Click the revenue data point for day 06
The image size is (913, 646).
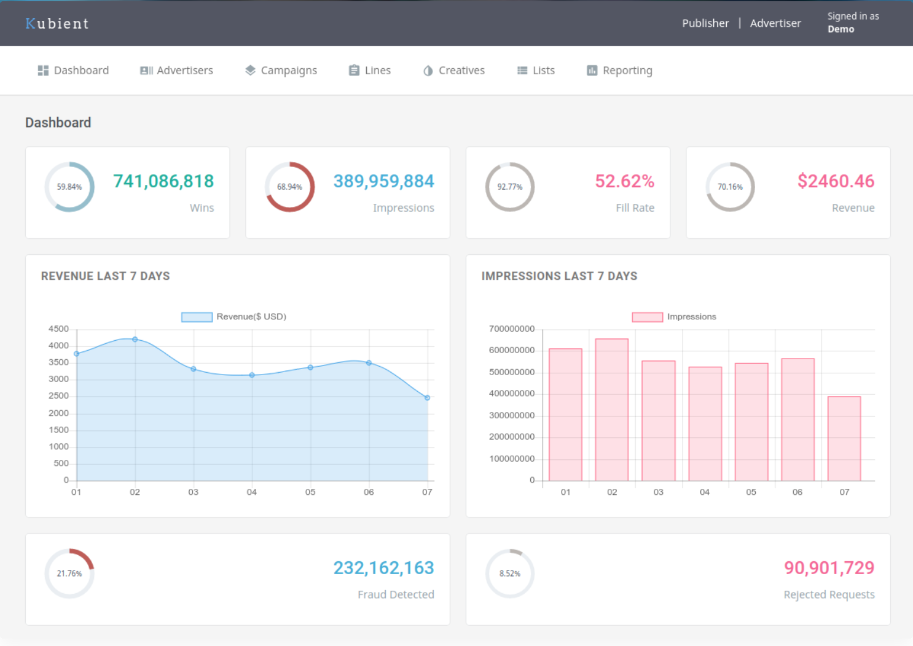pyautogui.click(x=369, y=363)
